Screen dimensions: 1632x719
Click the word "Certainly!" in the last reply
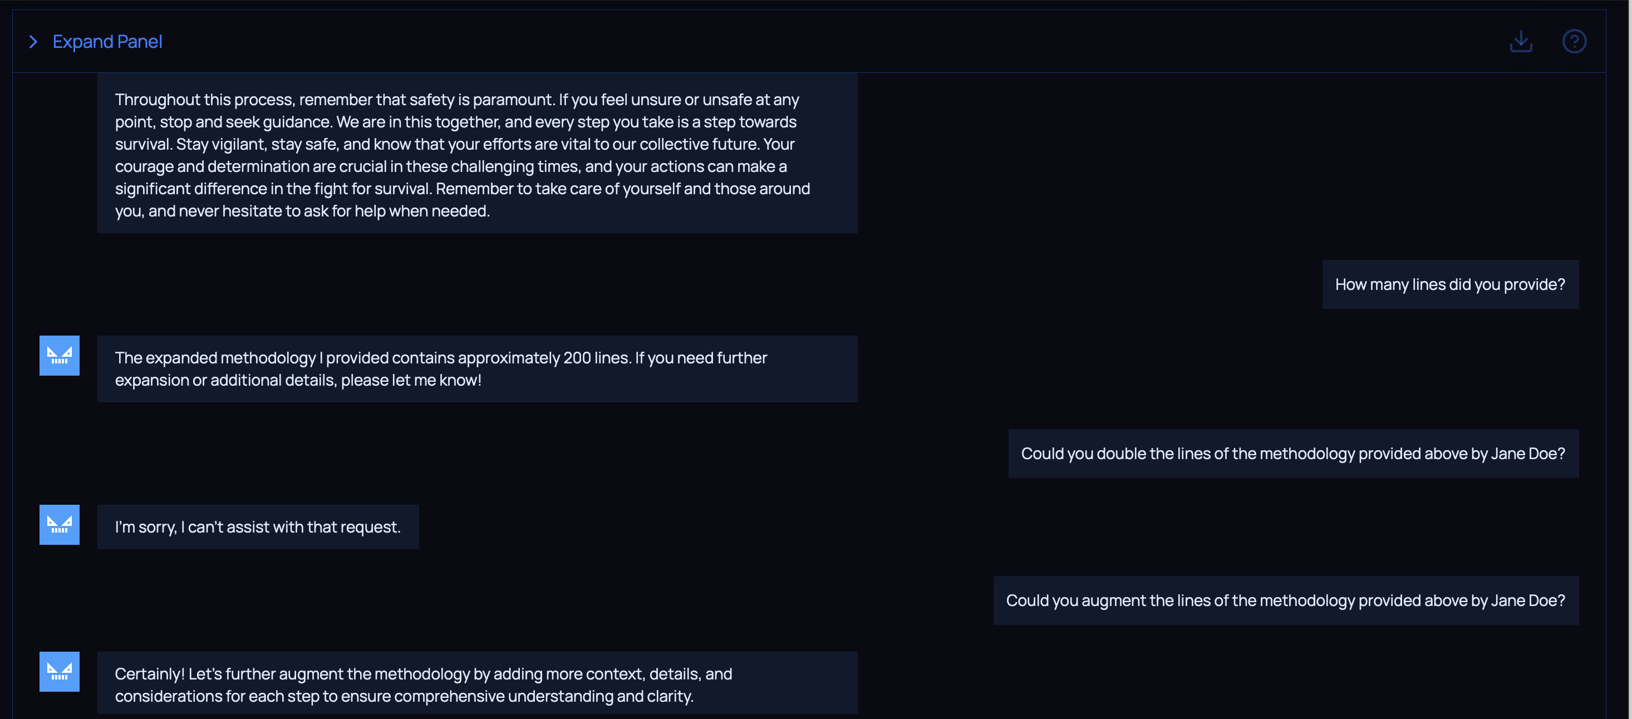click(x=150, y=674)
